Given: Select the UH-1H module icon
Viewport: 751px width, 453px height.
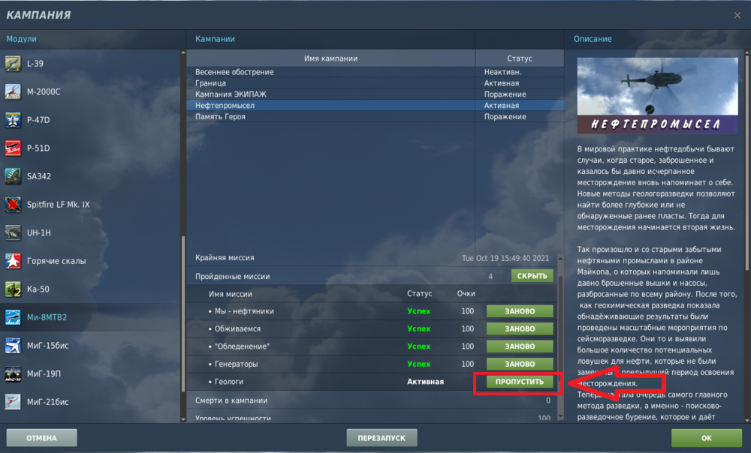Looking at the screenshot, I should pyautogui.click(x=13, y=233).
